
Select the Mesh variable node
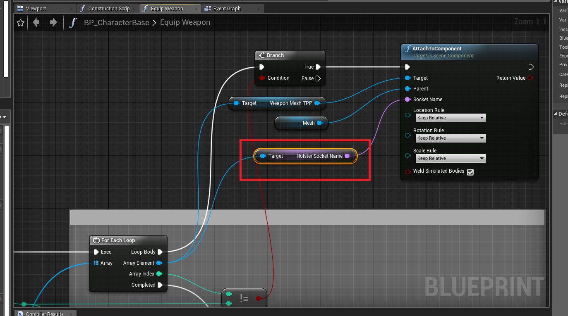301,123
